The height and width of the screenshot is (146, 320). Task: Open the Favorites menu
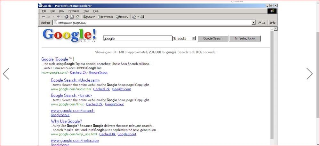point(74,11)
